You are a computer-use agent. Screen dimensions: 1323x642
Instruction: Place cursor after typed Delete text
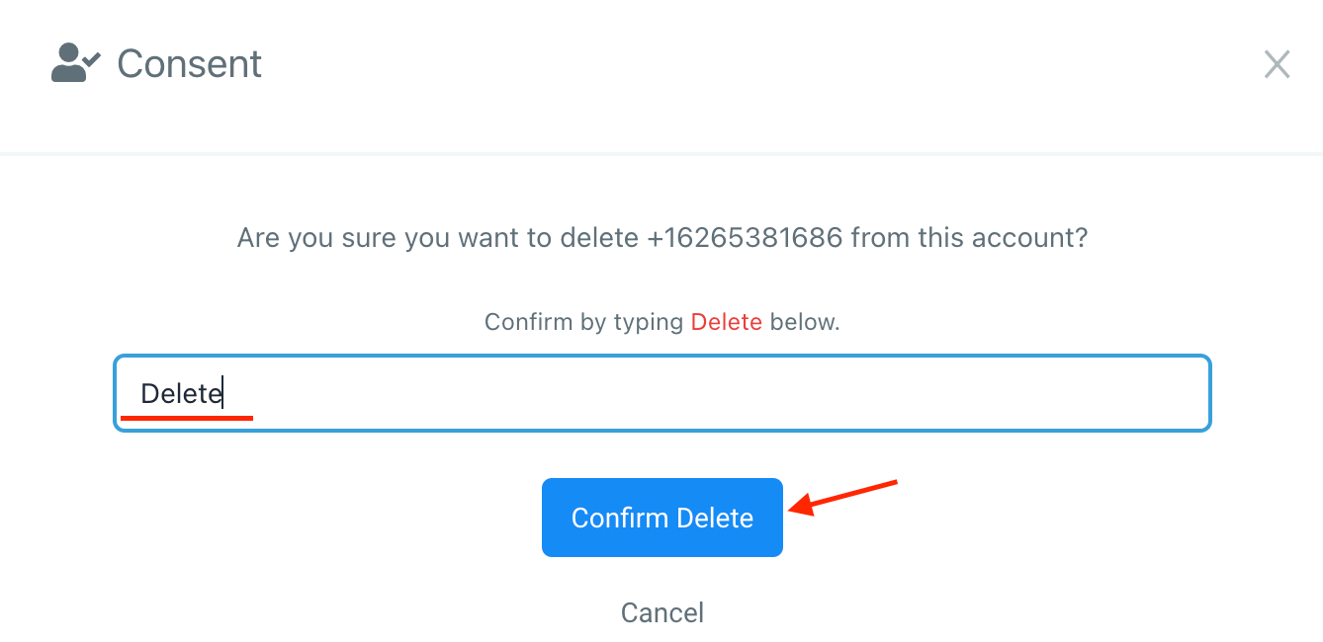pyautogui.click(x=223, y=394)
